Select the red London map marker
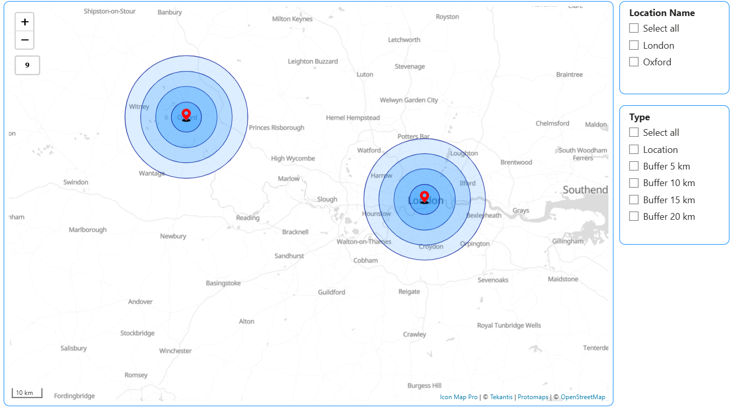Viewport: 732px width, 410px height. click(425, 197)
